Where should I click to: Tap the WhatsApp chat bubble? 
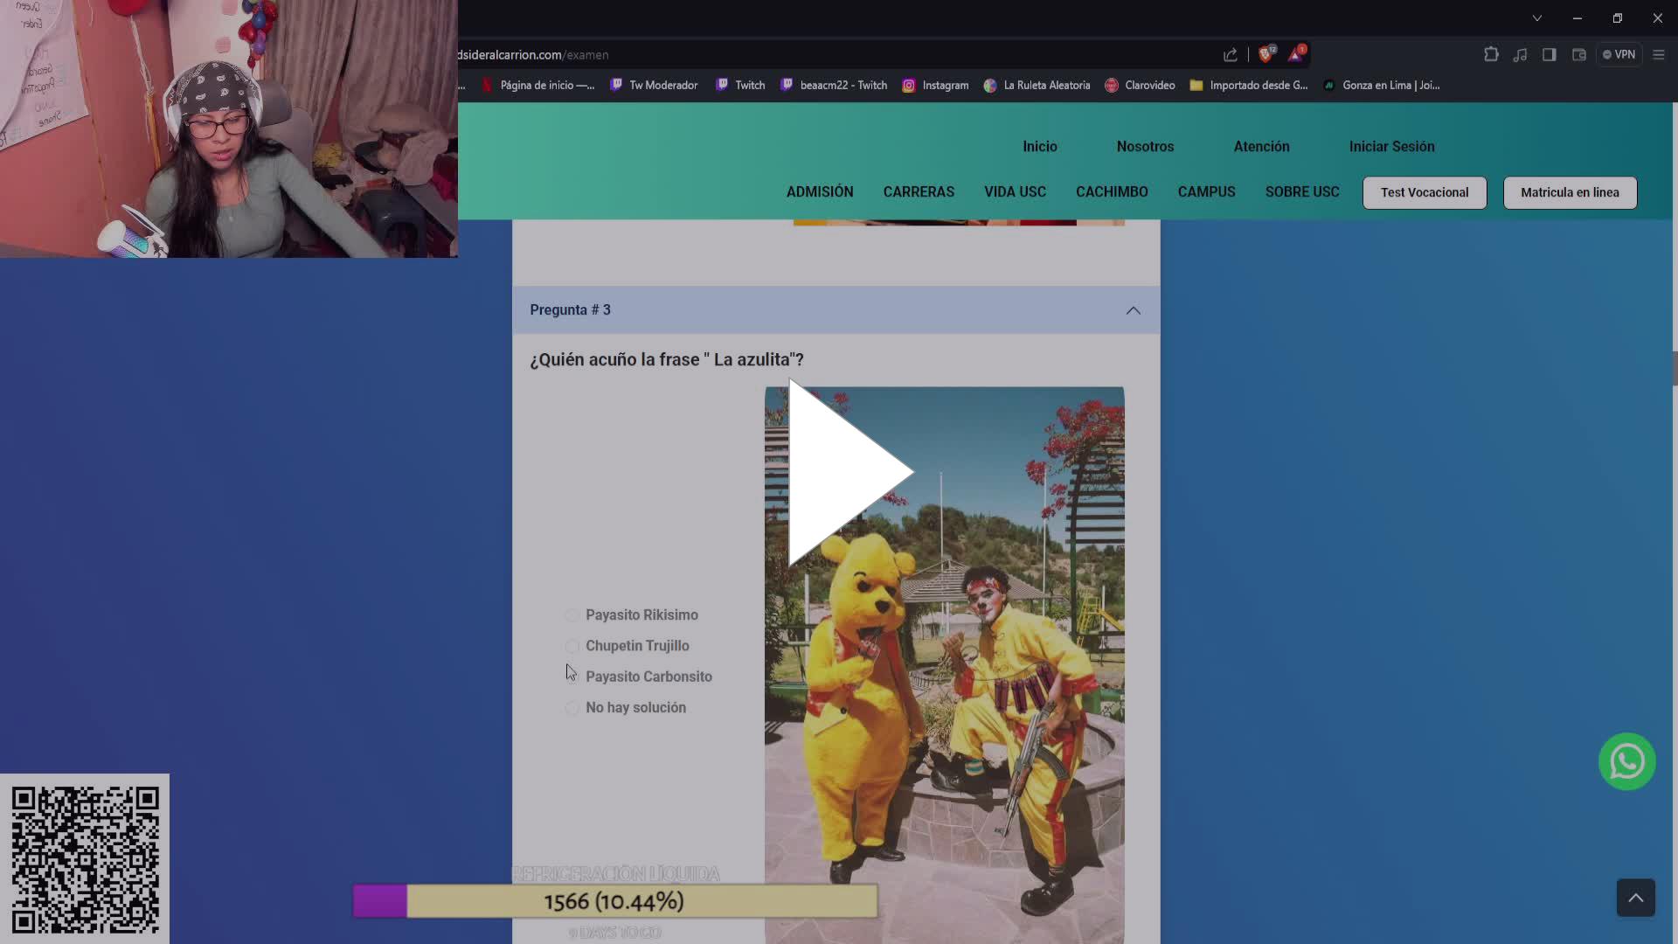click(1626, 760)
